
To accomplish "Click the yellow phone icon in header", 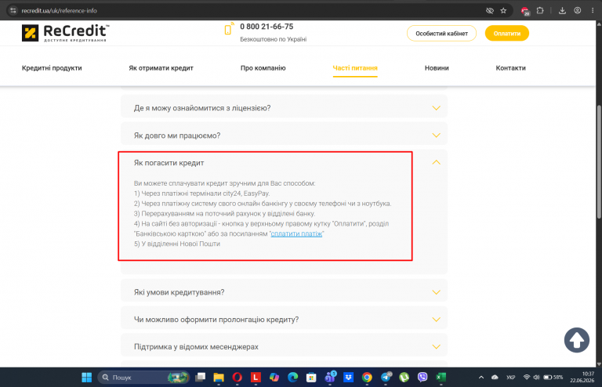I will [229, 29].
